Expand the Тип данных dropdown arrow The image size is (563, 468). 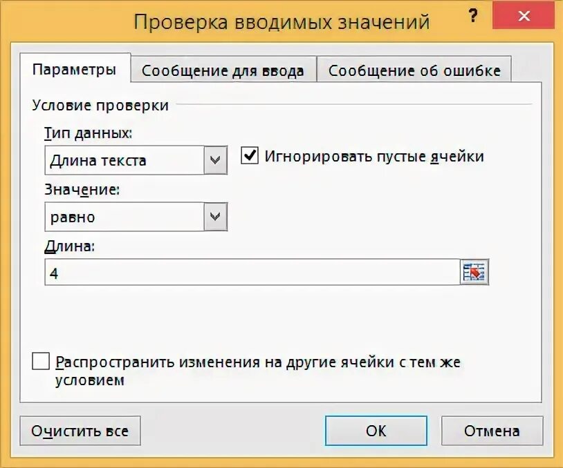coord(215,160)
